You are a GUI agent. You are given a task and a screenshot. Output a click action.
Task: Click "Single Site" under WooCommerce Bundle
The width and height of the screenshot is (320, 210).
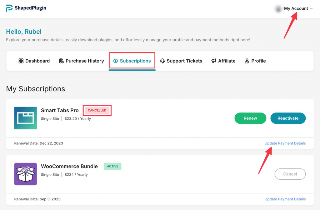click(x=50, y=174)
